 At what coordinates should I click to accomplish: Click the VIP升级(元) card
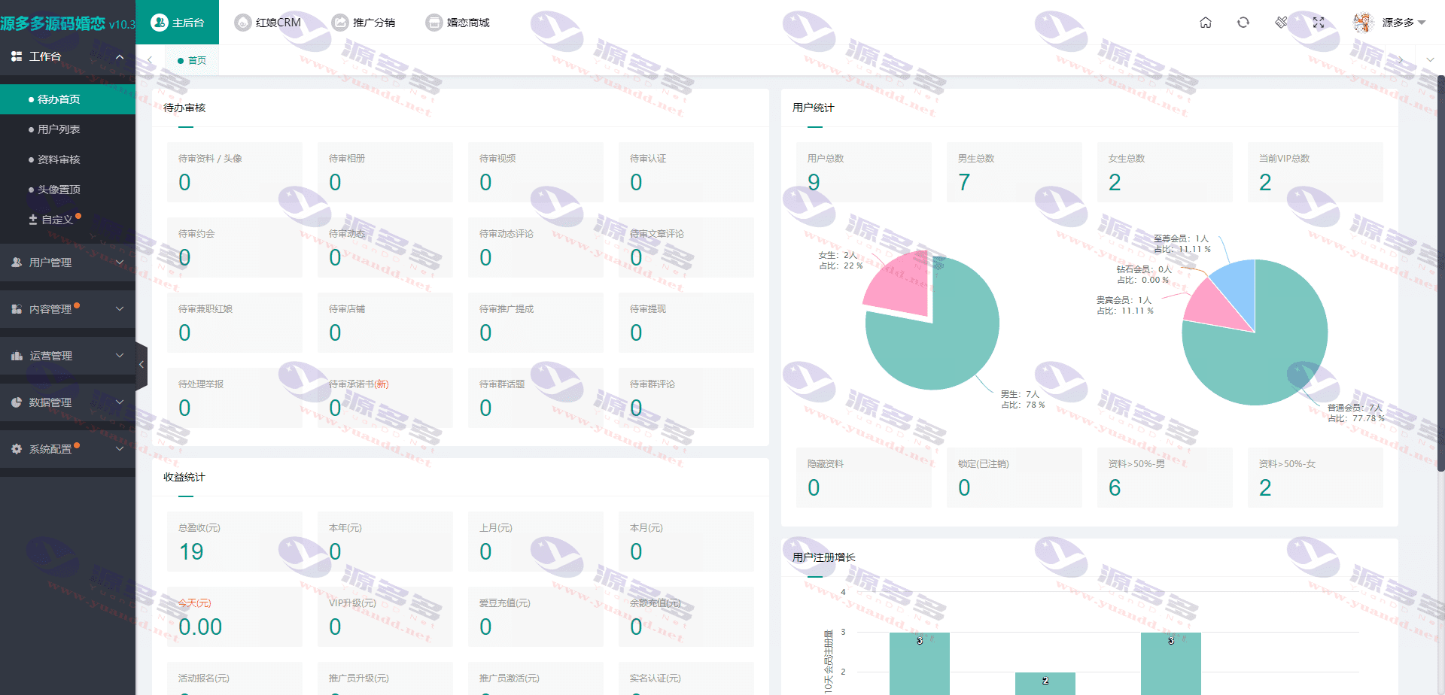tap(385, 617)
